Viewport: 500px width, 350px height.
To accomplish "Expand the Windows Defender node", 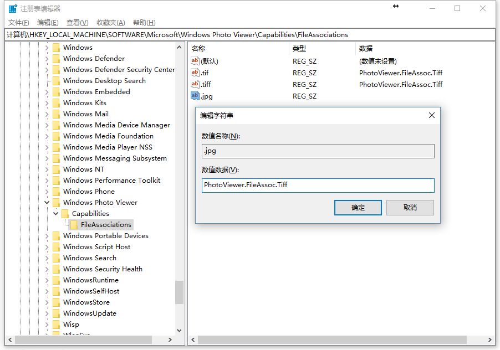I will [47, 59].
